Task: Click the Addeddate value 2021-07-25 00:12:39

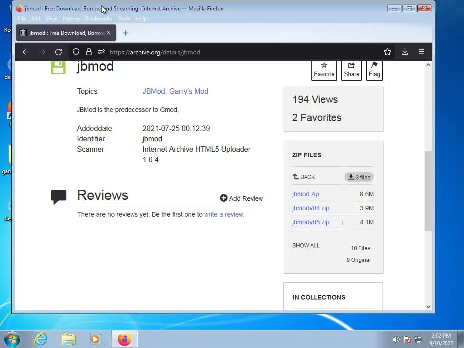Action: click(176, 128)
